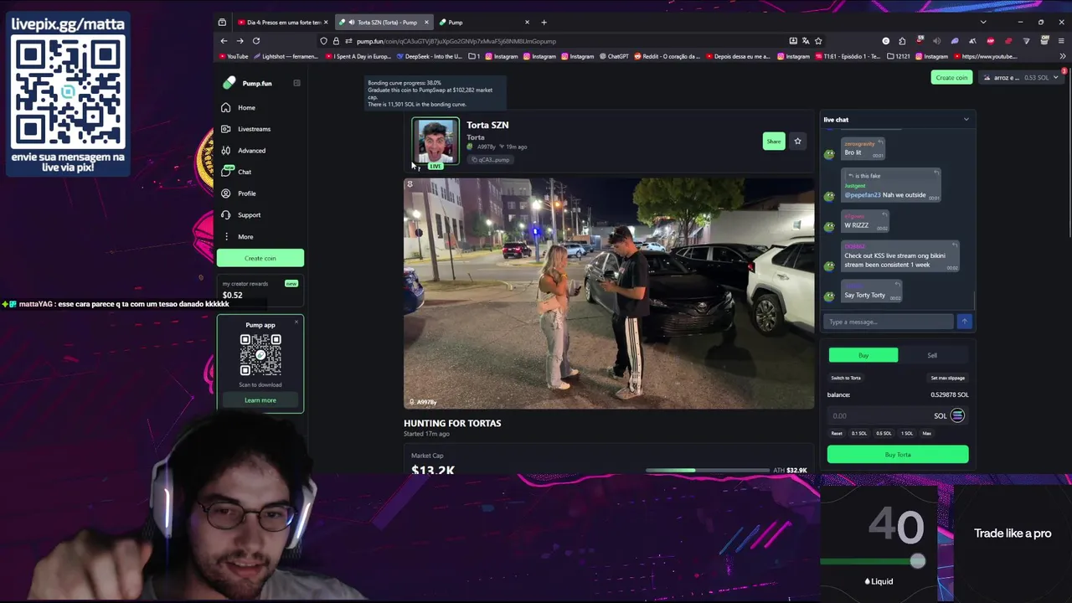The height and width of the screenshot is (603, 1072).
Task: Open the browser tab list dropdown
Action: [983, 23]
